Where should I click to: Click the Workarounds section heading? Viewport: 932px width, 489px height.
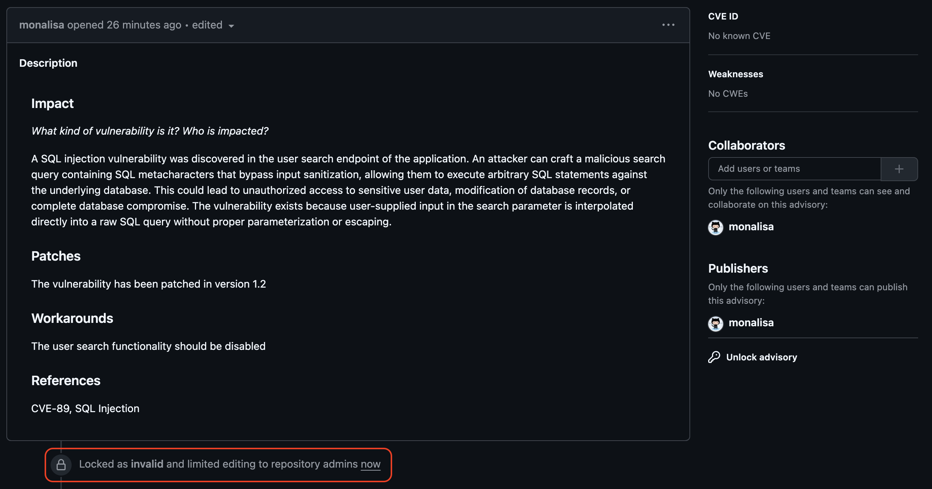pyautogui.click(x=72, y=318)
